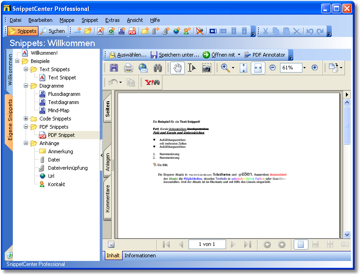
Task: Collapse the Text Snippets folder
Action: point(26,69)
